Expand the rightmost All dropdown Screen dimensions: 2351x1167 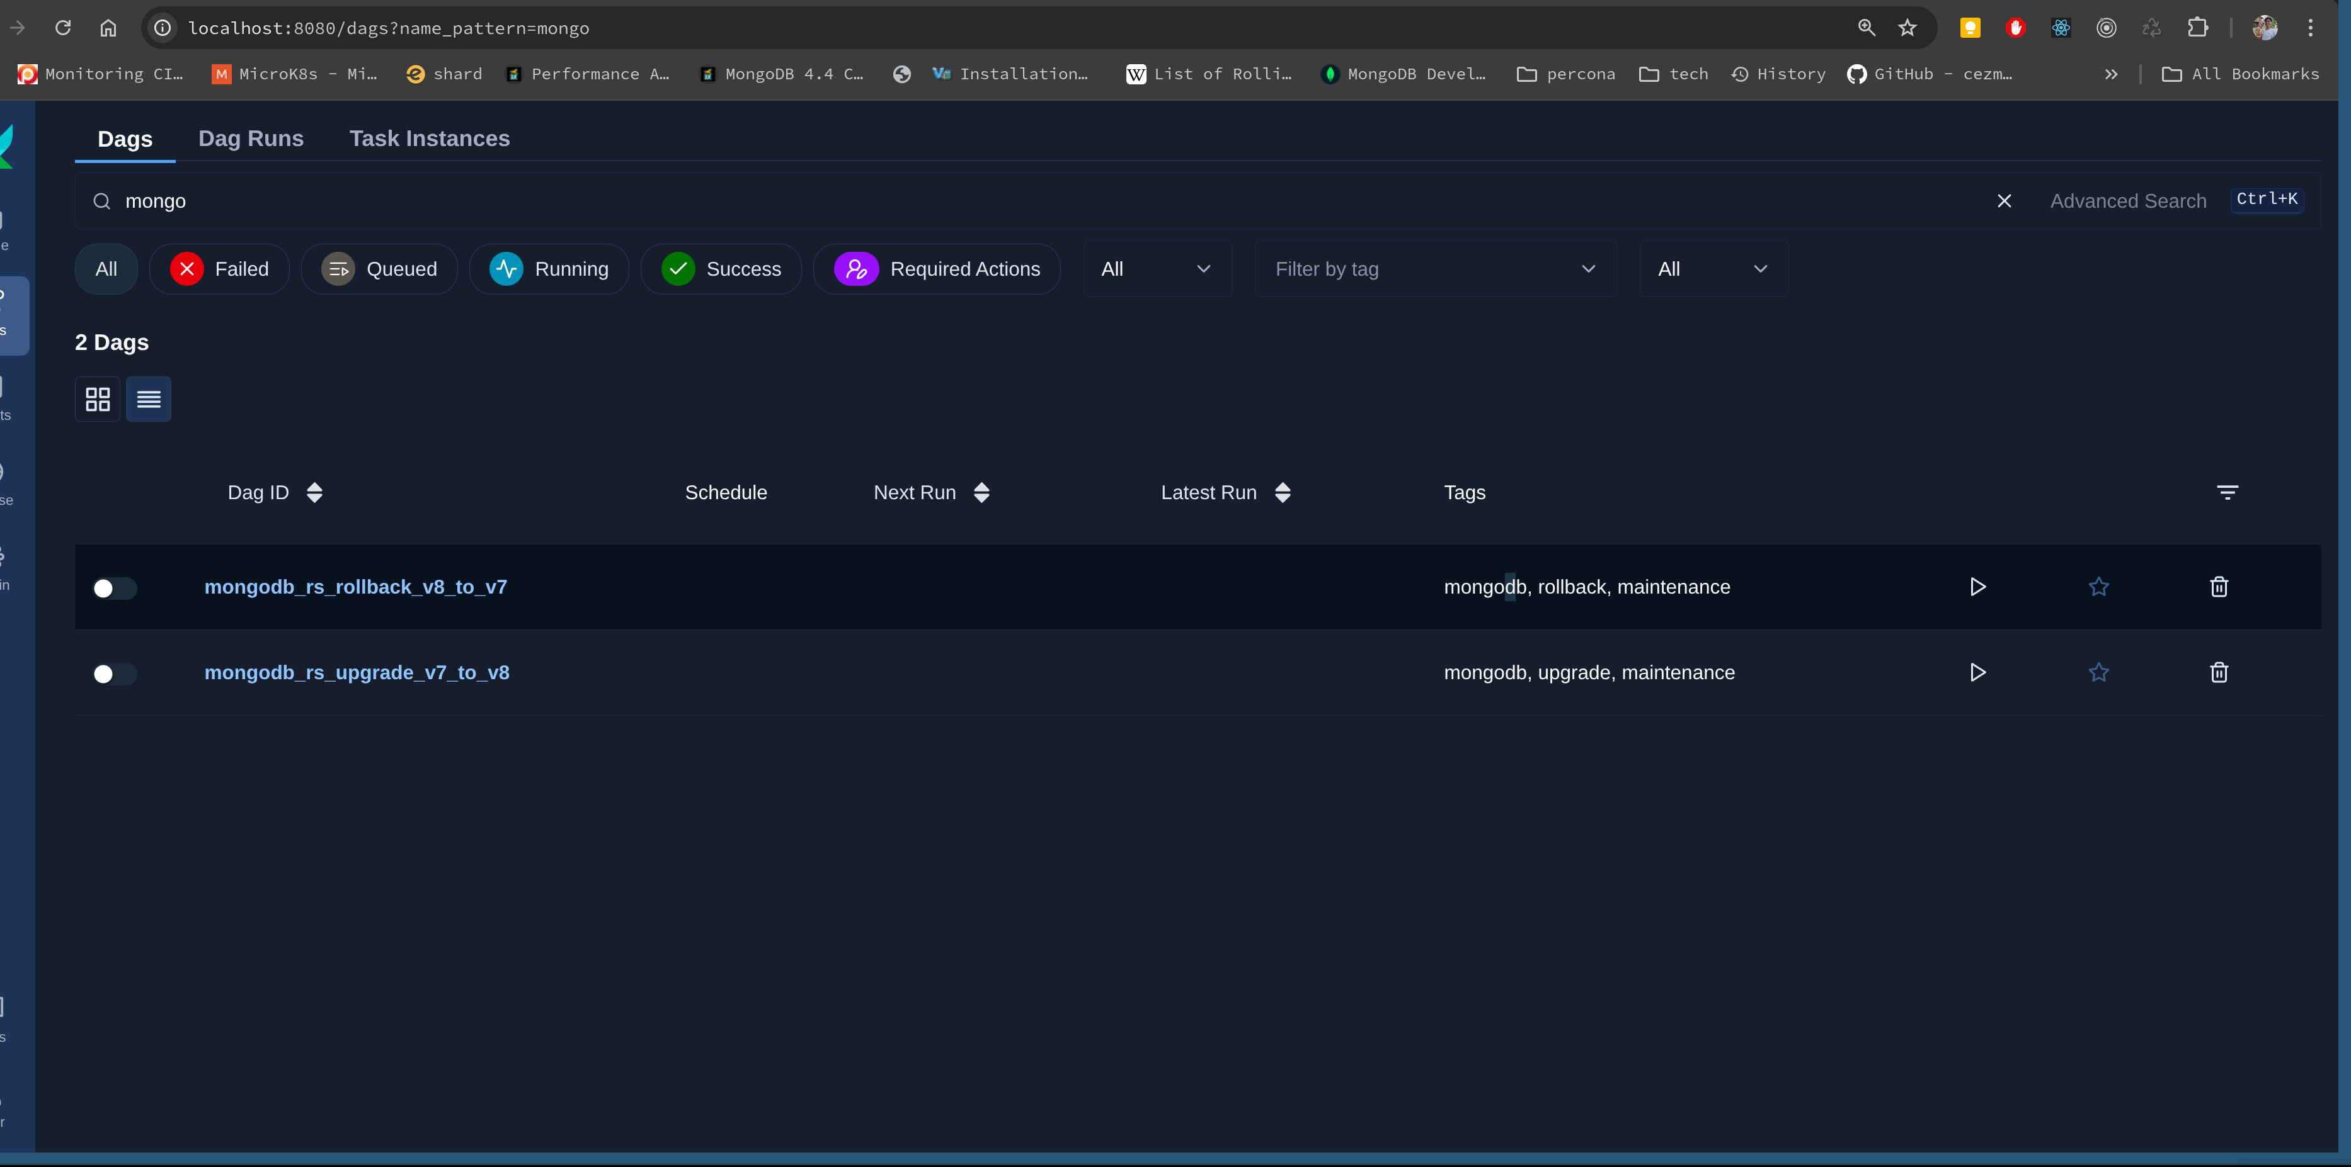1712,269
